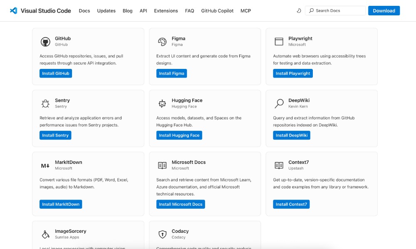This screenshot has height=249, width=416.
Task: Click the blue Download button
Action: point(384,10)
